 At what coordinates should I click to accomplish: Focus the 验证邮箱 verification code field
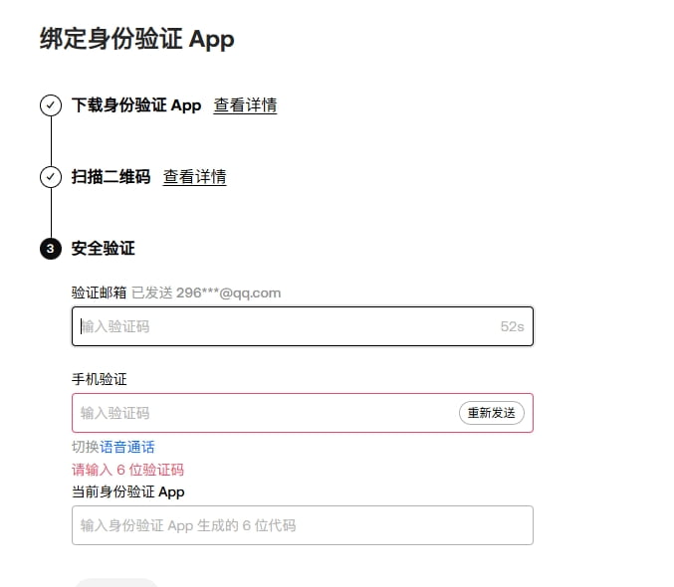[284, 326]
